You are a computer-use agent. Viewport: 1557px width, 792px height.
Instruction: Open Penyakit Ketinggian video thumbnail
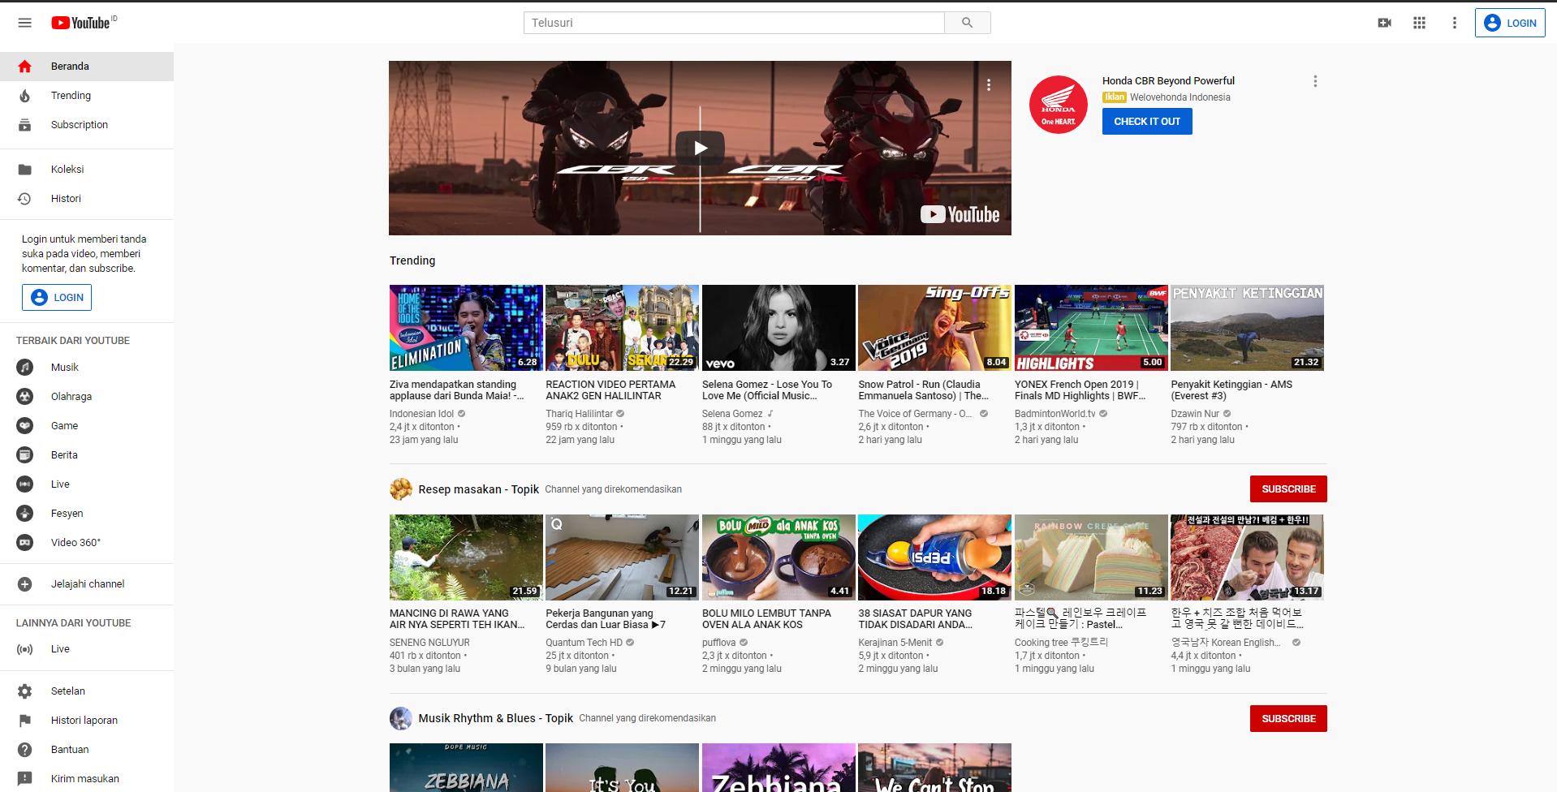pyautogui.click(x=1247, y=328)
